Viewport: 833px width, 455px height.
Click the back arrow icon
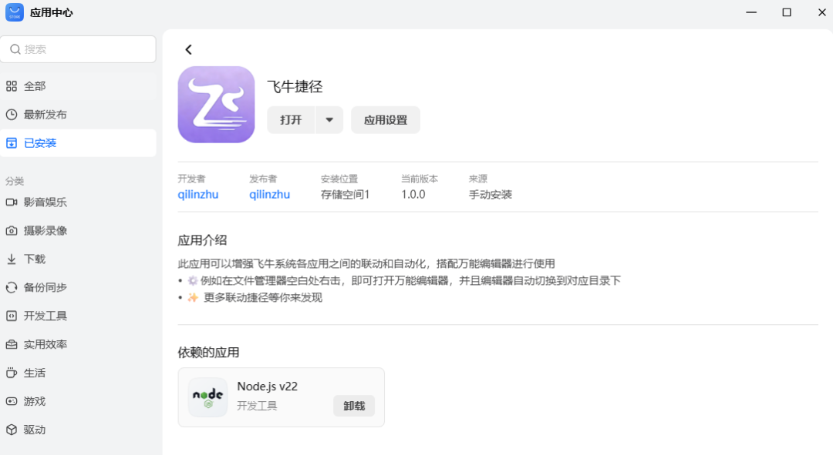tap(188, 49)
